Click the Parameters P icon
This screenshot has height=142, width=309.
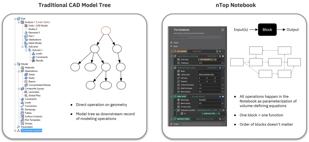(19, 127)
